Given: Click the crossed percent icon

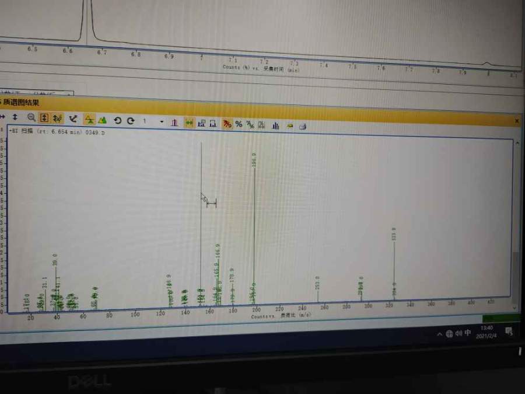Looking at the screenshot, I should click(250, 125).
